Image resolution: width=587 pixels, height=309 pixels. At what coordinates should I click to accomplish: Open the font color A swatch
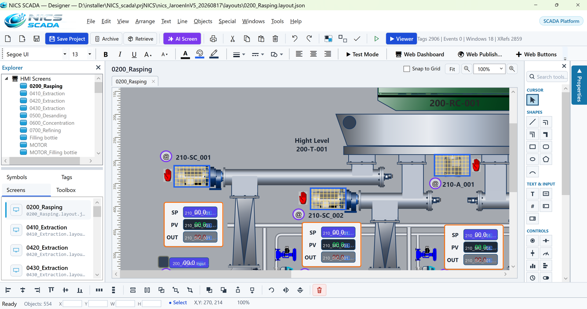pyautogui.click(x=185, y=54)
